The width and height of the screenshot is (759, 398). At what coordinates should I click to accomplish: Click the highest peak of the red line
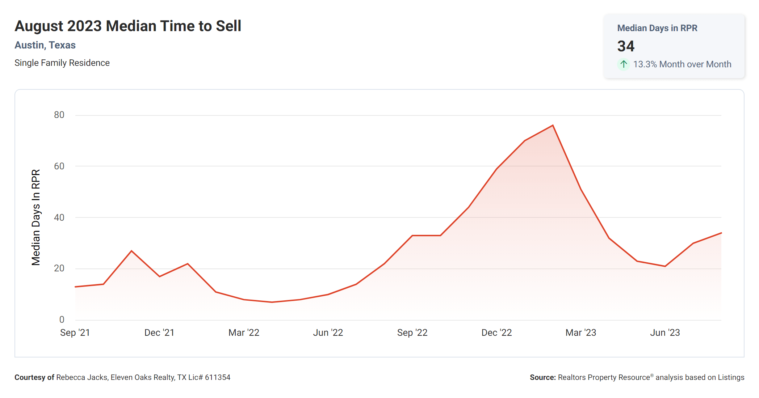coord(553,126)
